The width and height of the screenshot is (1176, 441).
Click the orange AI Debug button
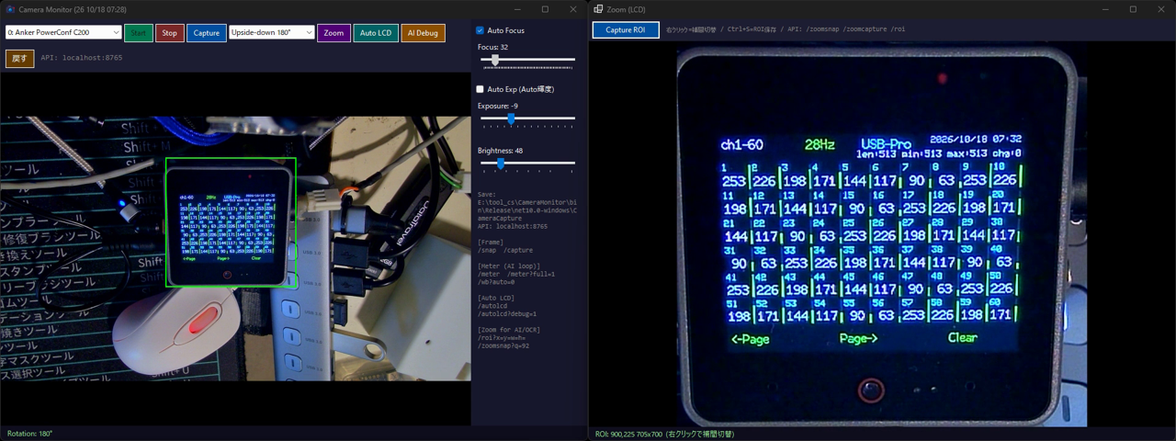click(424, 32)
